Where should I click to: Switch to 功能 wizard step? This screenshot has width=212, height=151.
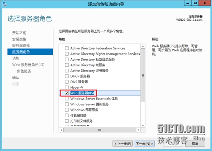16,58
